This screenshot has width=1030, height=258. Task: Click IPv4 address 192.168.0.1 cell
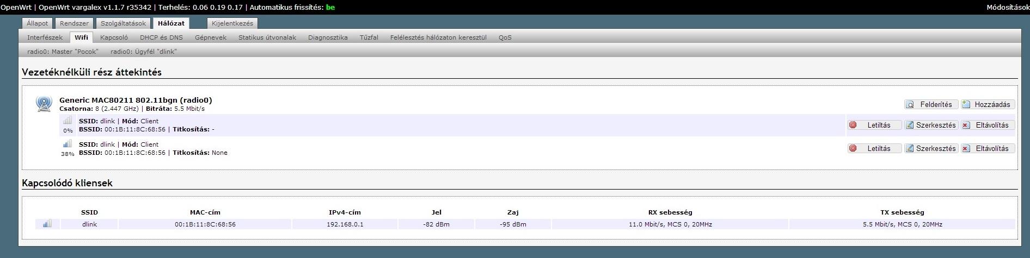click(x=345, y=224)
